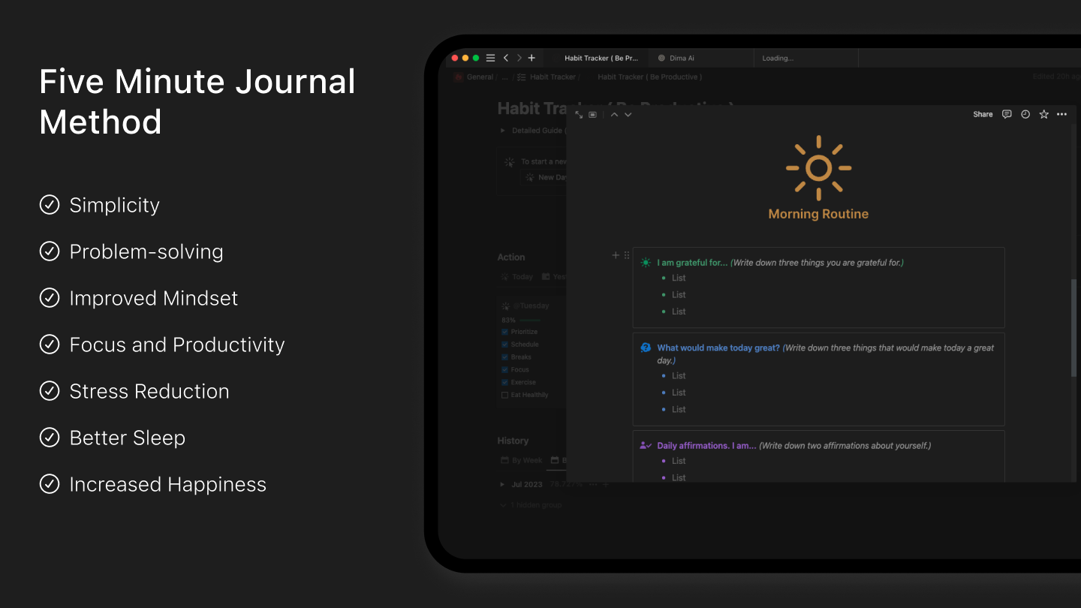Click the checklist icon before Habit Tracker breadcrumb
This screenshot has width=1081, height=608.
(522, 77)
